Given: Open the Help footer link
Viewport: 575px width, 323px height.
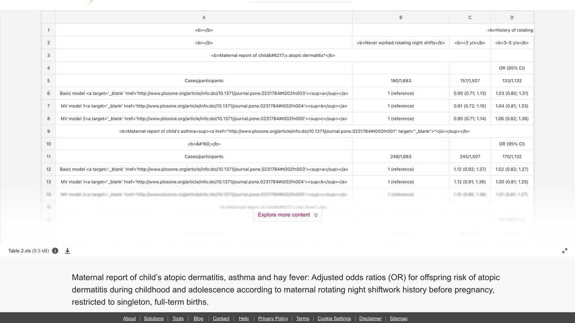Looking at the screenshot, I should point(244,319).
